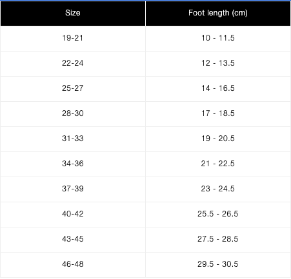The height and width of the screenshot is (279, 291).
Task: Click the 29.5 - 30.5 foot length cell
Action: coord(218,265)
